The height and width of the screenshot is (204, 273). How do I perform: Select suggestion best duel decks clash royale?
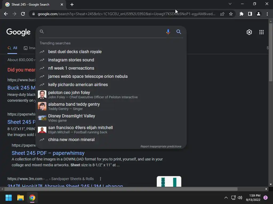(x=111, y=52)
